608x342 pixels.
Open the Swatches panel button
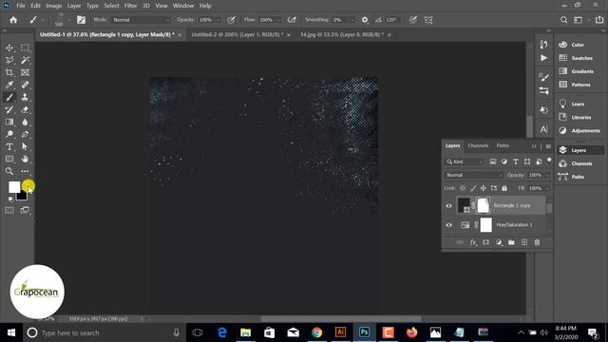[x=577, y=58]
